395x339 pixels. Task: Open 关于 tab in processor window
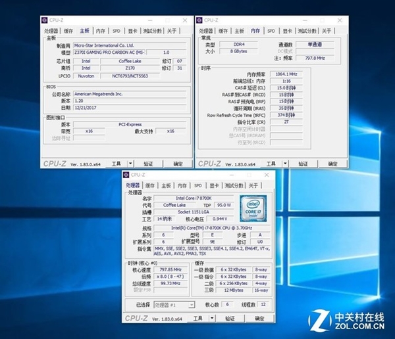(253, 185)
